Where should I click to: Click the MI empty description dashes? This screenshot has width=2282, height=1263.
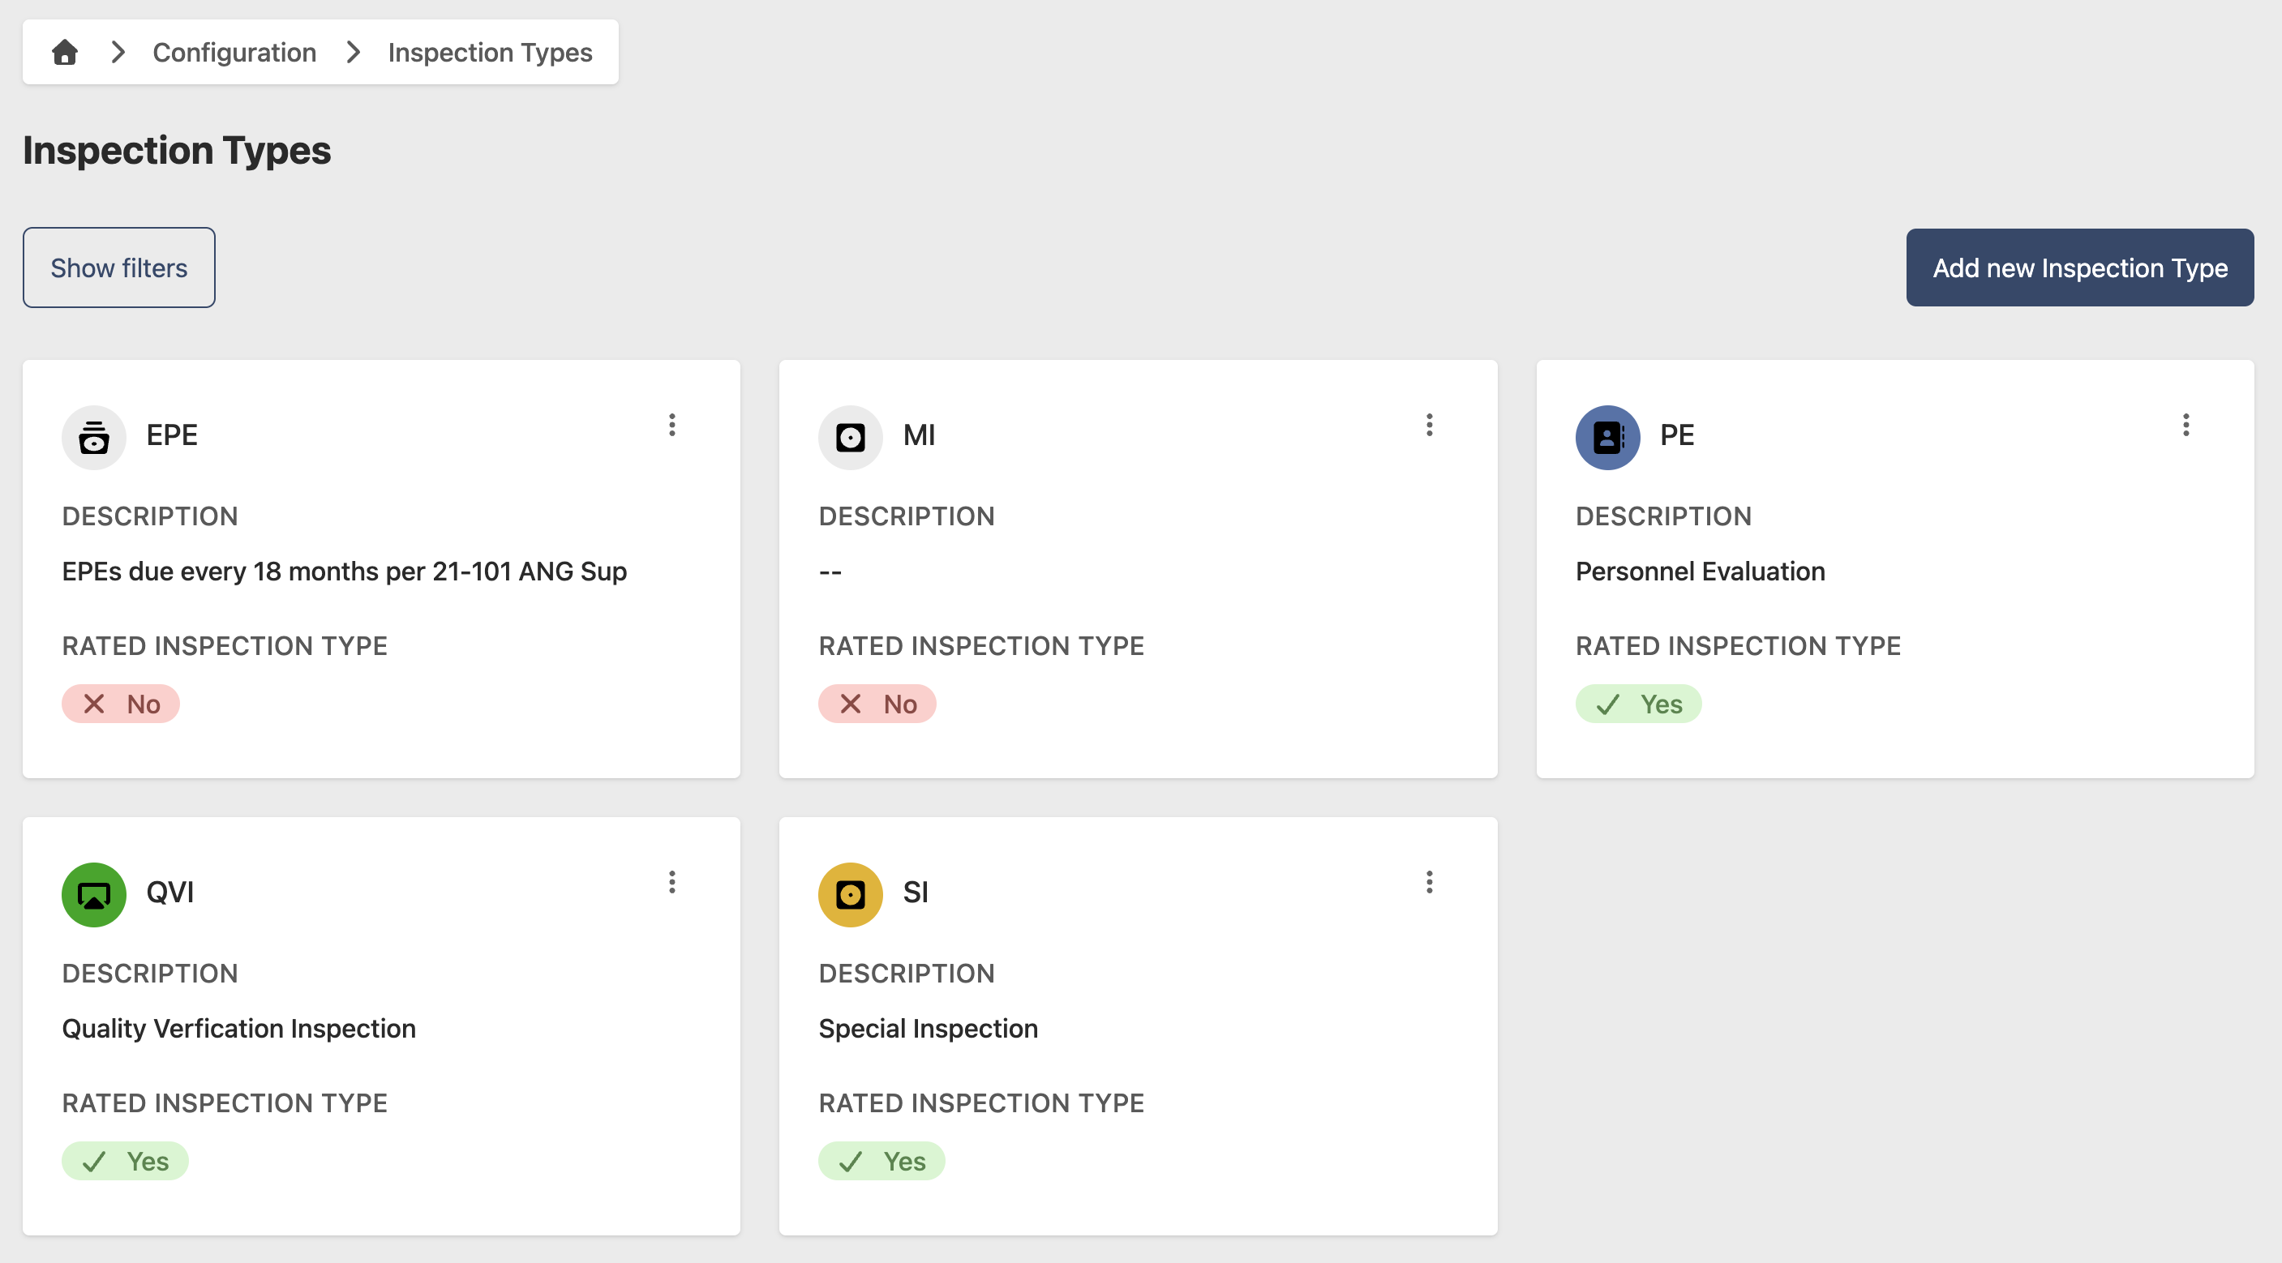(x=830, y=572)
